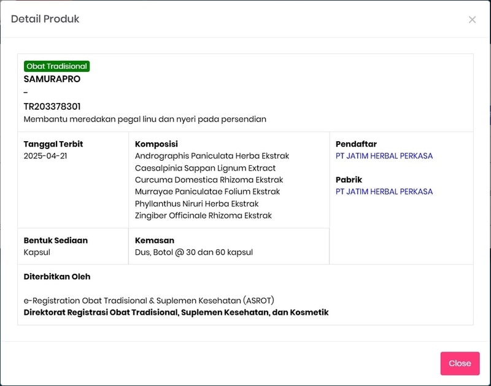Viewport: 491px width, 386px height.
Task: Select registration number TR203378301
Action: (x=52, y=107)
